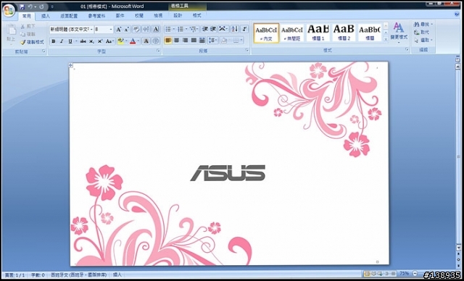Click the Asian Layout icon
This screenshot has width=464, height=281.
pos(223,29)
